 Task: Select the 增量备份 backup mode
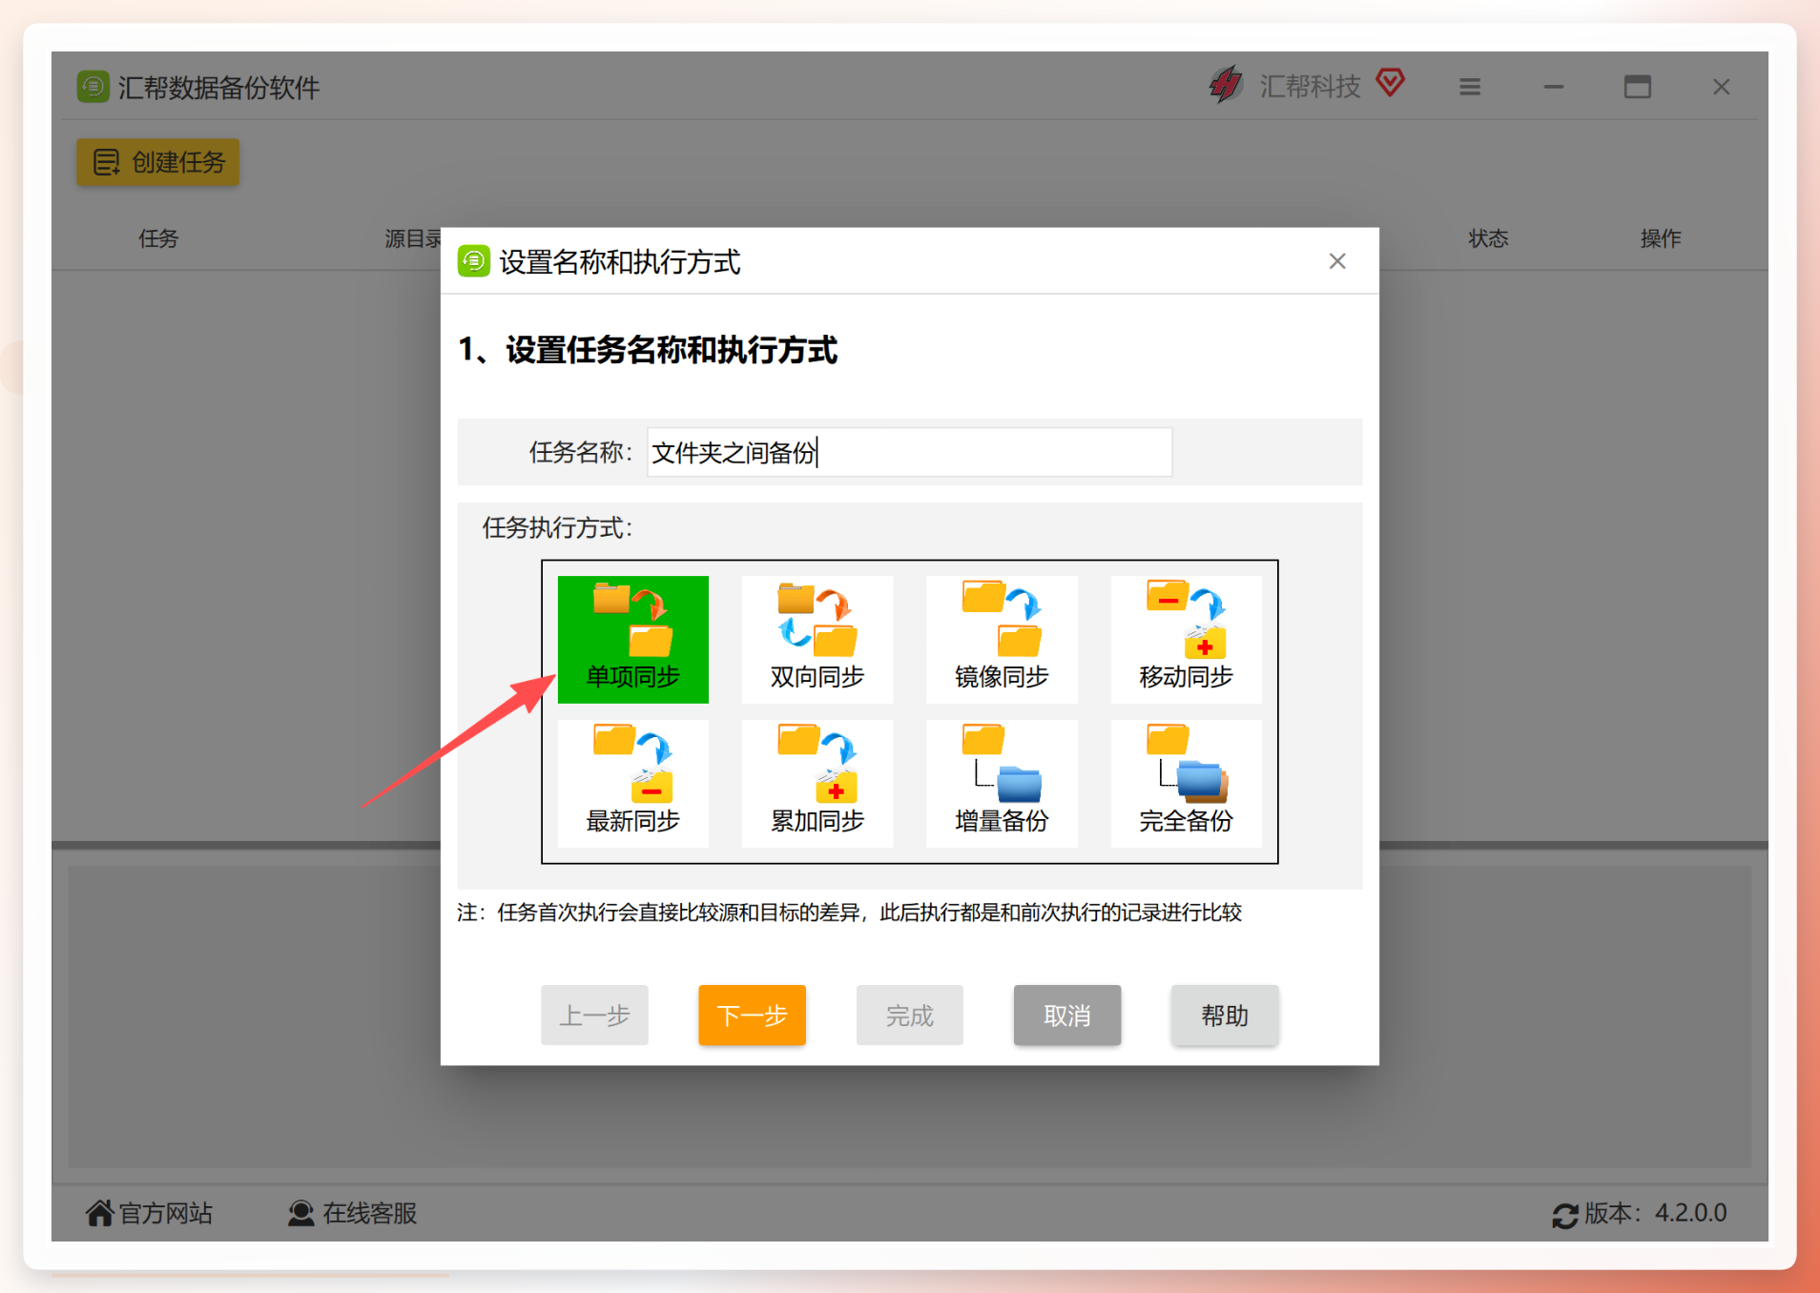point(1002,783)
